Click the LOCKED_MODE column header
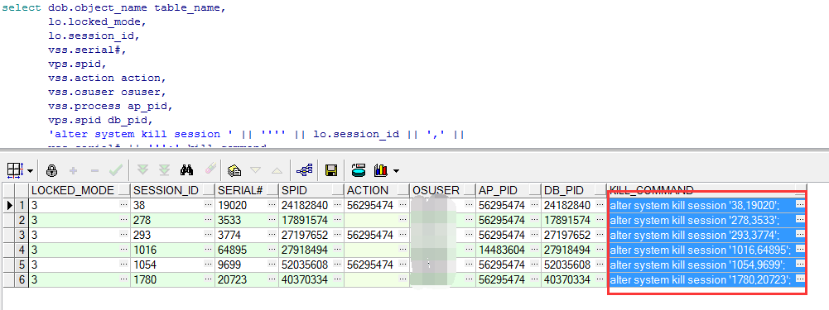Image resolution: width=829 pixels, height=310 pixels. click(x=80, y=190)
